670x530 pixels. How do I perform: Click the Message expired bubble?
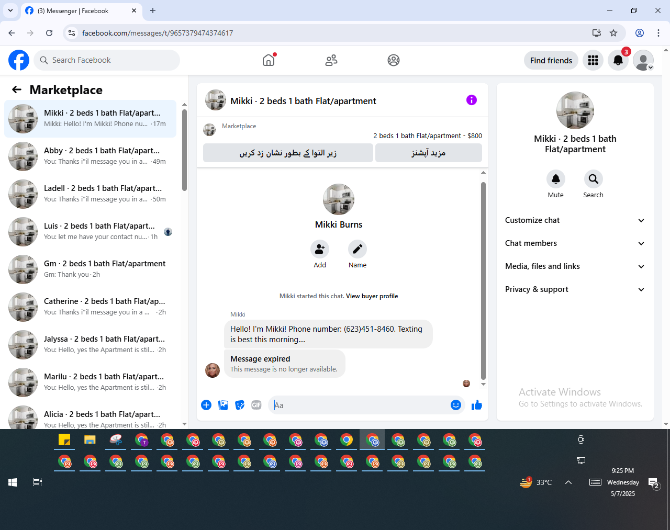[285, 364]
